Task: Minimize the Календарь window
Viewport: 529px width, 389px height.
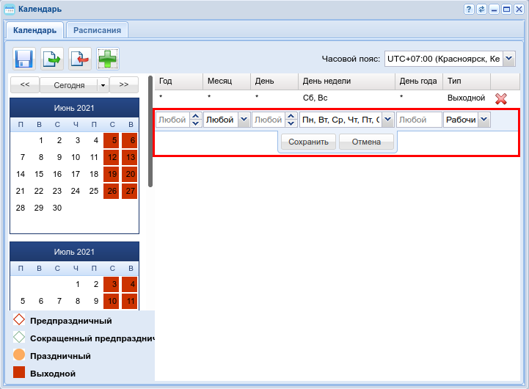Action: tap(494, 9)
